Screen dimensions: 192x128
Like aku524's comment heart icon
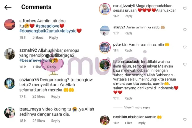[x=185, y=30]
